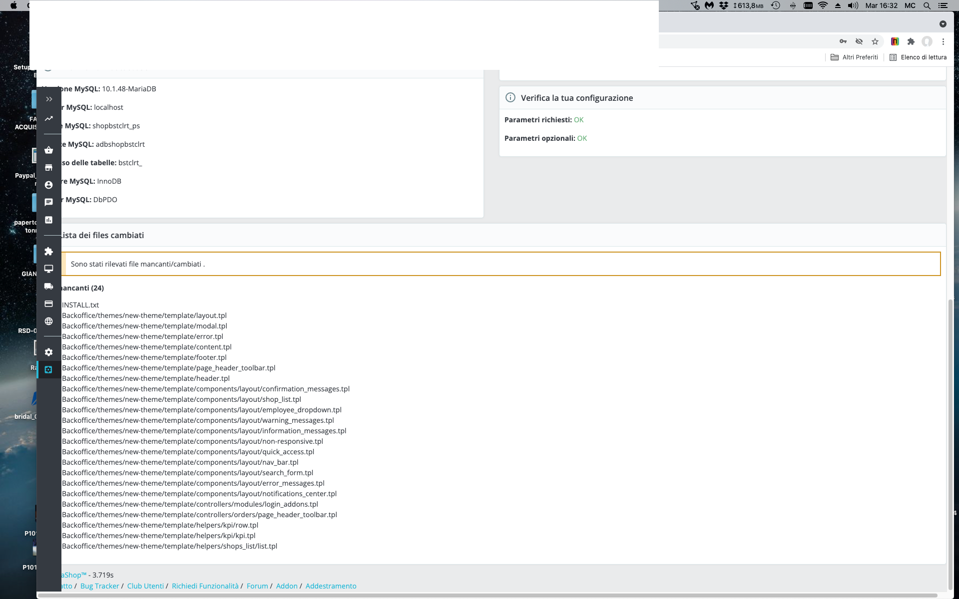Open Chrome three-dot menu
Viewport: 959px width, 599px height.
[x=943, y=41]
